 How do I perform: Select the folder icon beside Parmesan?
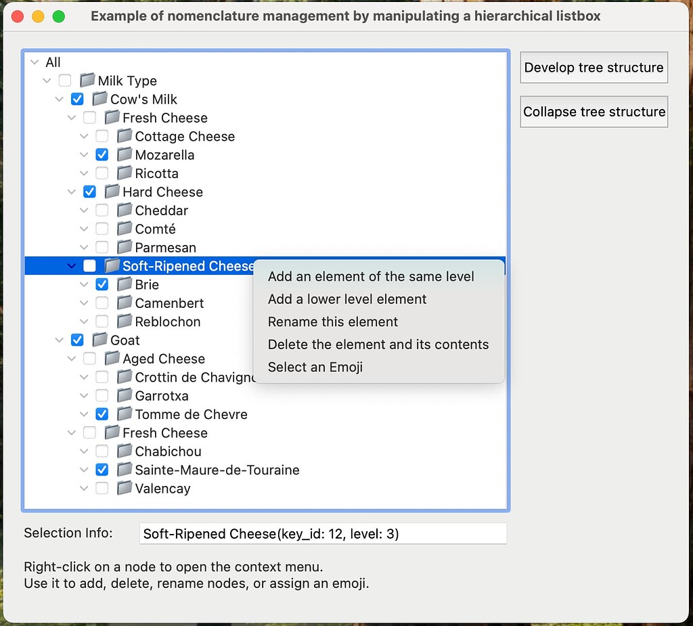(x=123, y=247)
